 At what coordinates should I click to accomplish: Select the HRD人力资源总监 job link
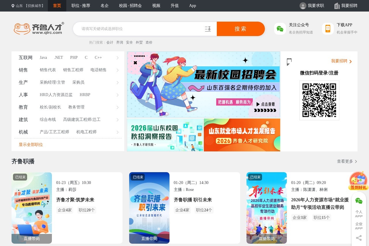56,95
